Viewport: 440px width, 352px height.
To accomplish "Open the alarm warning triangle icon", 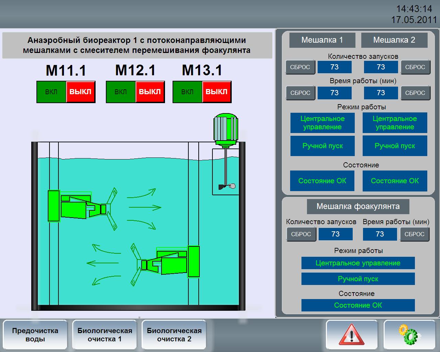I will click(x=351, y=335).
